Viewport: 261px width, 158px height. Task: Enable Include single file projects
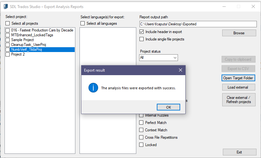pyautogui.click(x=141, y=39)
